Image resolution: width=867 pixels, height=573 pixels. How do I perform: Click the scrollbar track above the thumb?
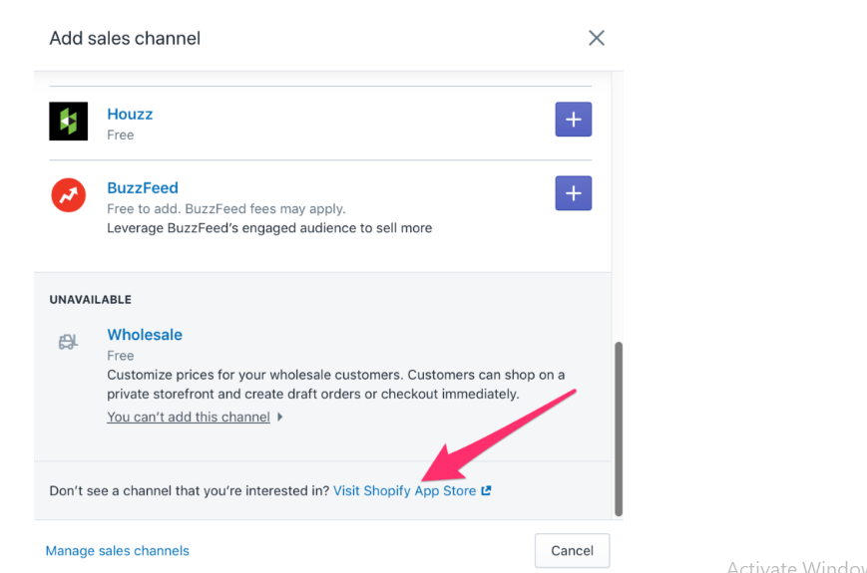[619, 199]
